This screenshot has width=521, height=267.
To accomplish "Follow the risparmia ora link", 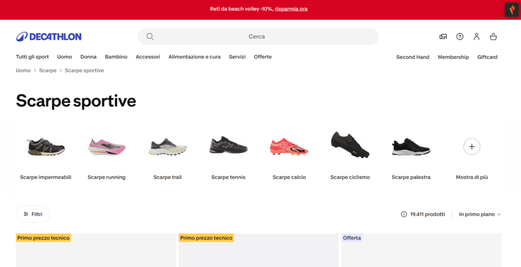I will pos(291,9).
